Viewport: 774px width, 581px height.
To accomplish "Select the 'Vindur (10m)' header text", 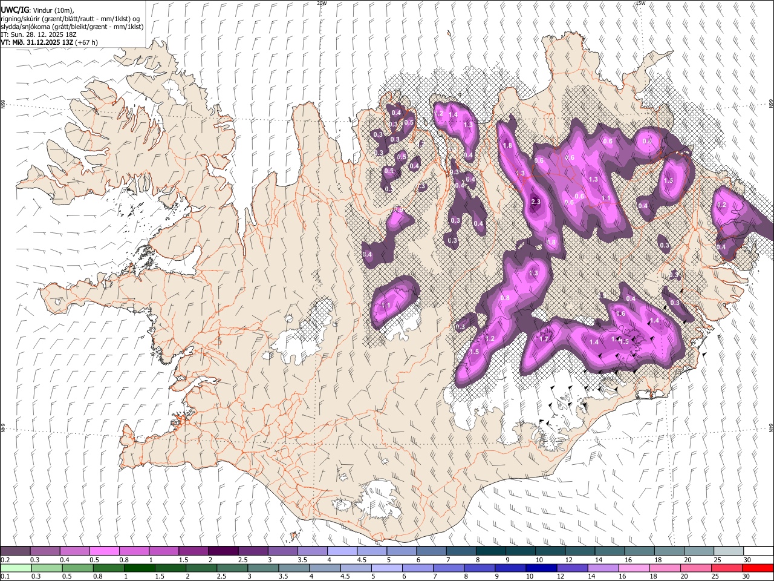I will click(x=53, y=10).
